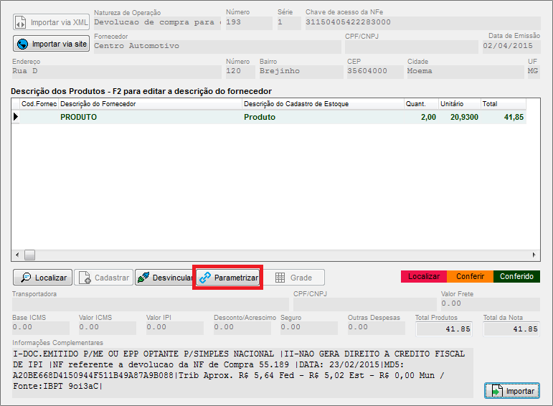Click the Parametrizar link icon button
553x406 pixels.
click(x=228, y=278)
